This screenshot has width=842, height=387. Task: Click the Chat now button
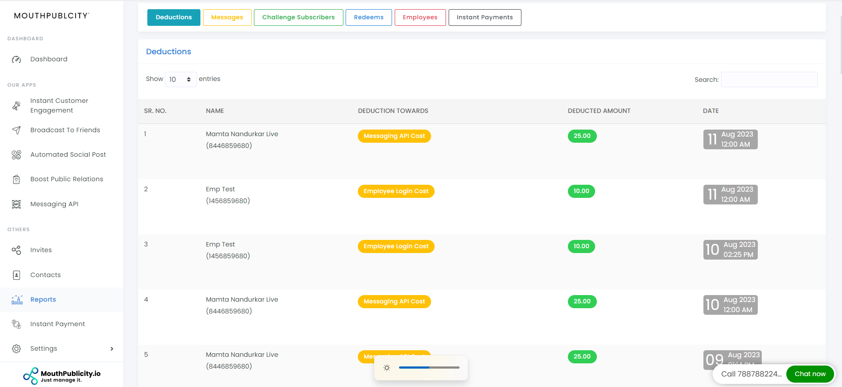coord(810,374)
